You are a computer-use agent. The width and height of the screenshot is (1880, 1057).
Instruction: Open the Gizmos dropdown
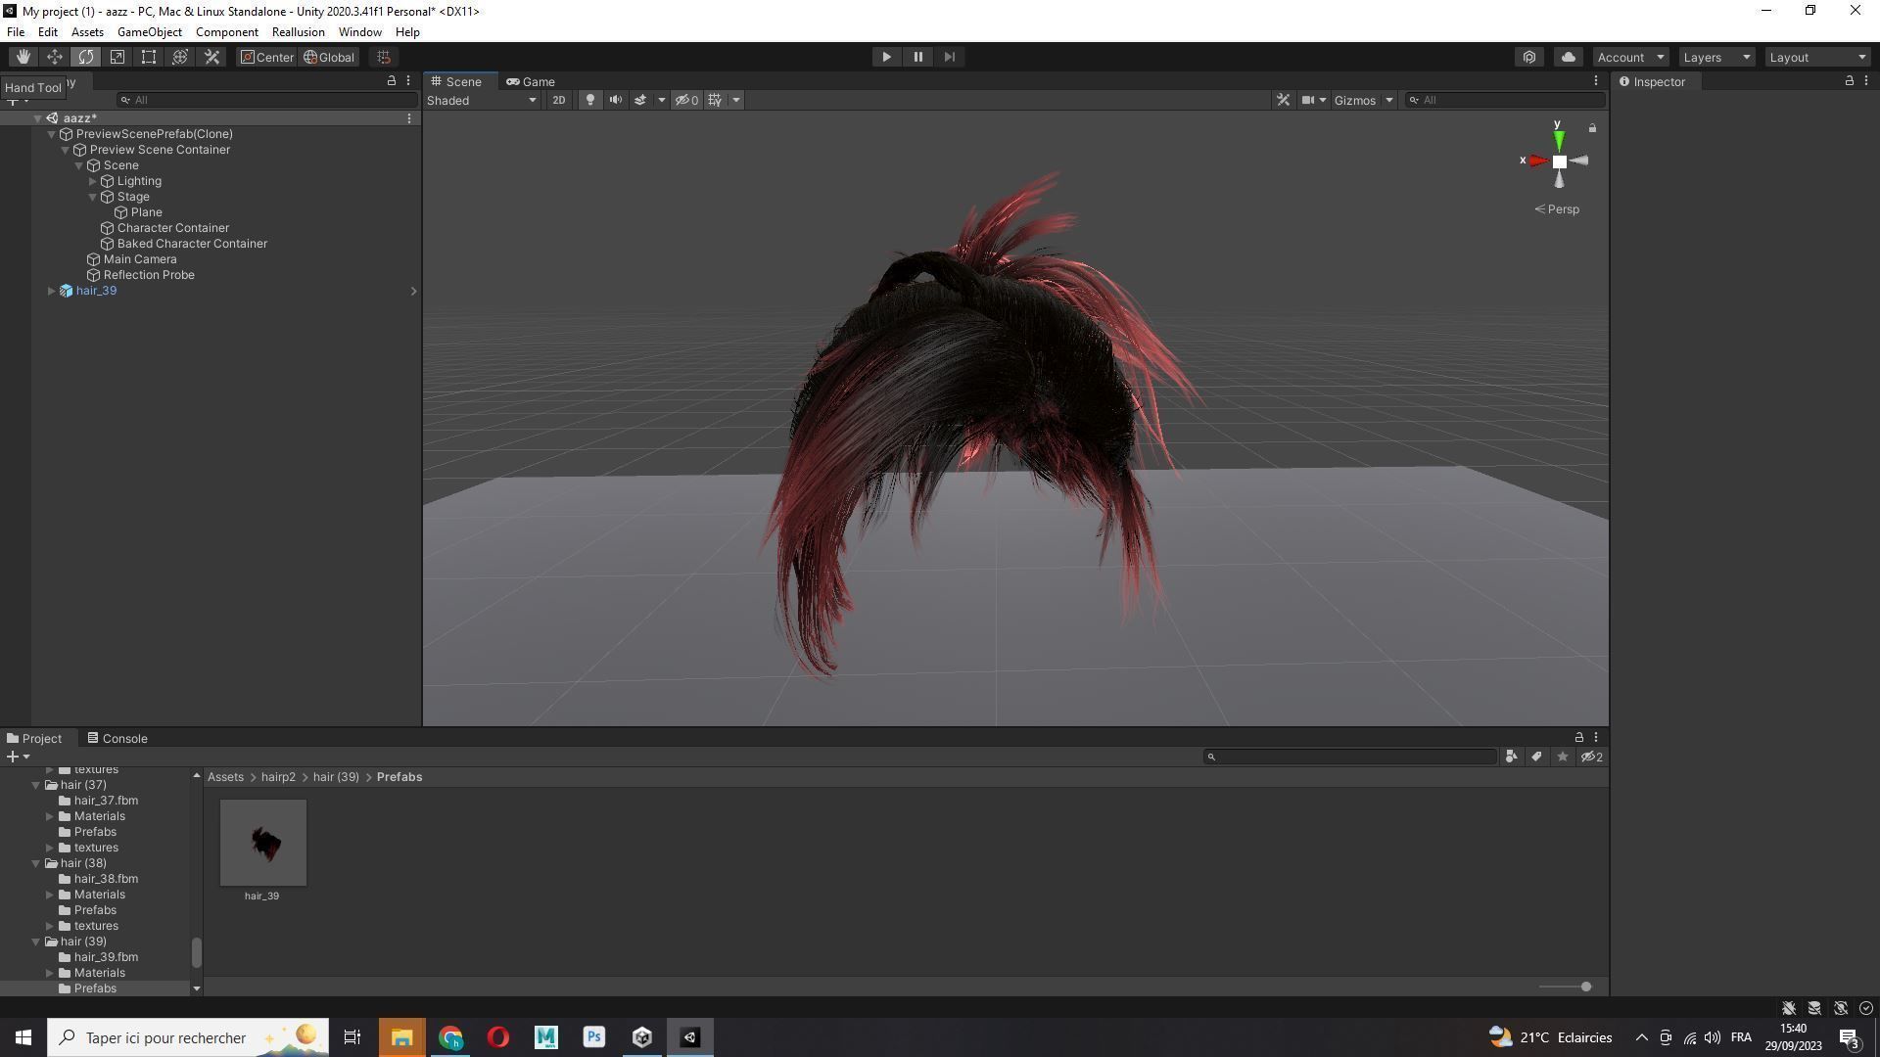tap(1363, 100)
